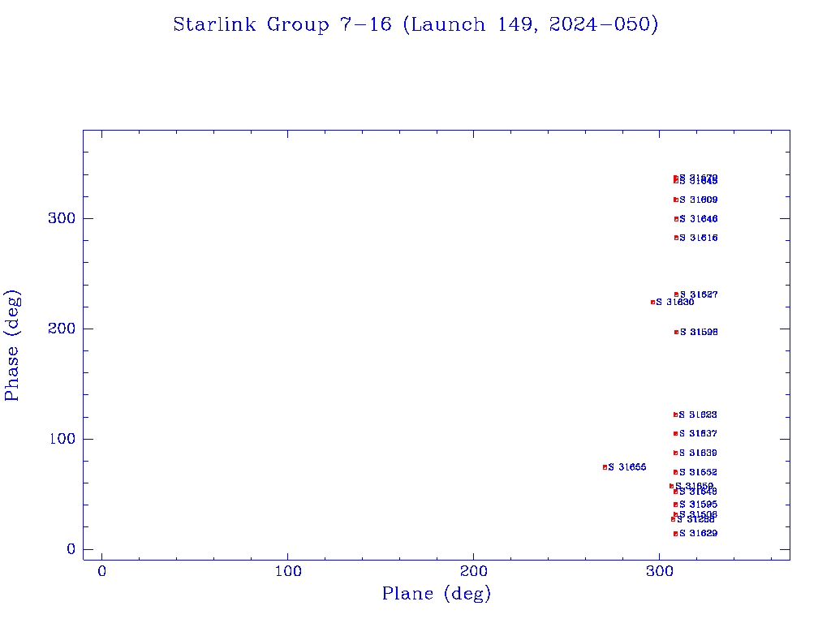Select the satellite label 'S 31646'
This screenshot has height=623, width=831.
coord(699,219)
